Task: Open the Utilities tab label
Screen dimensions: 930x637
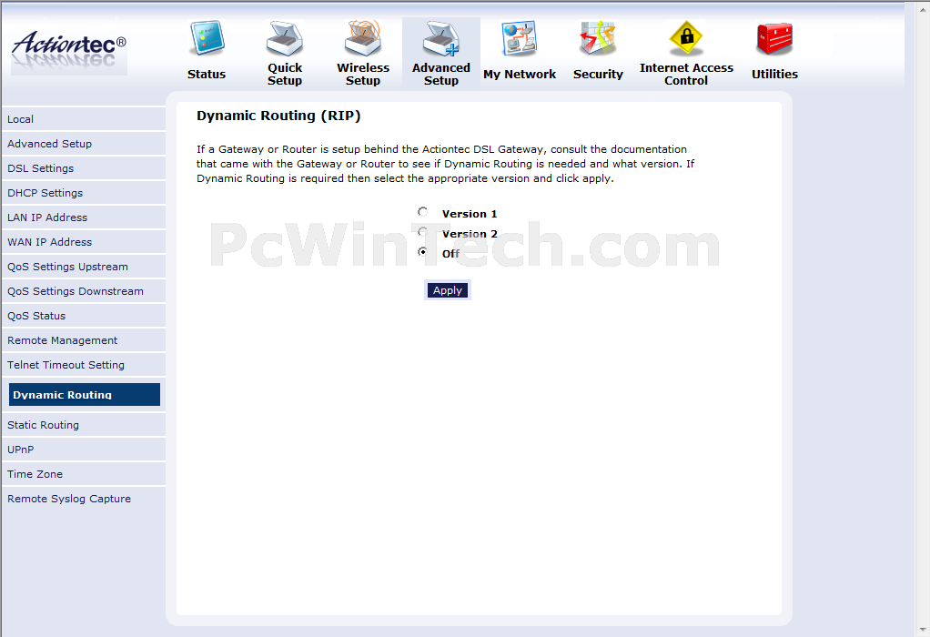Action: click(774, 74)
